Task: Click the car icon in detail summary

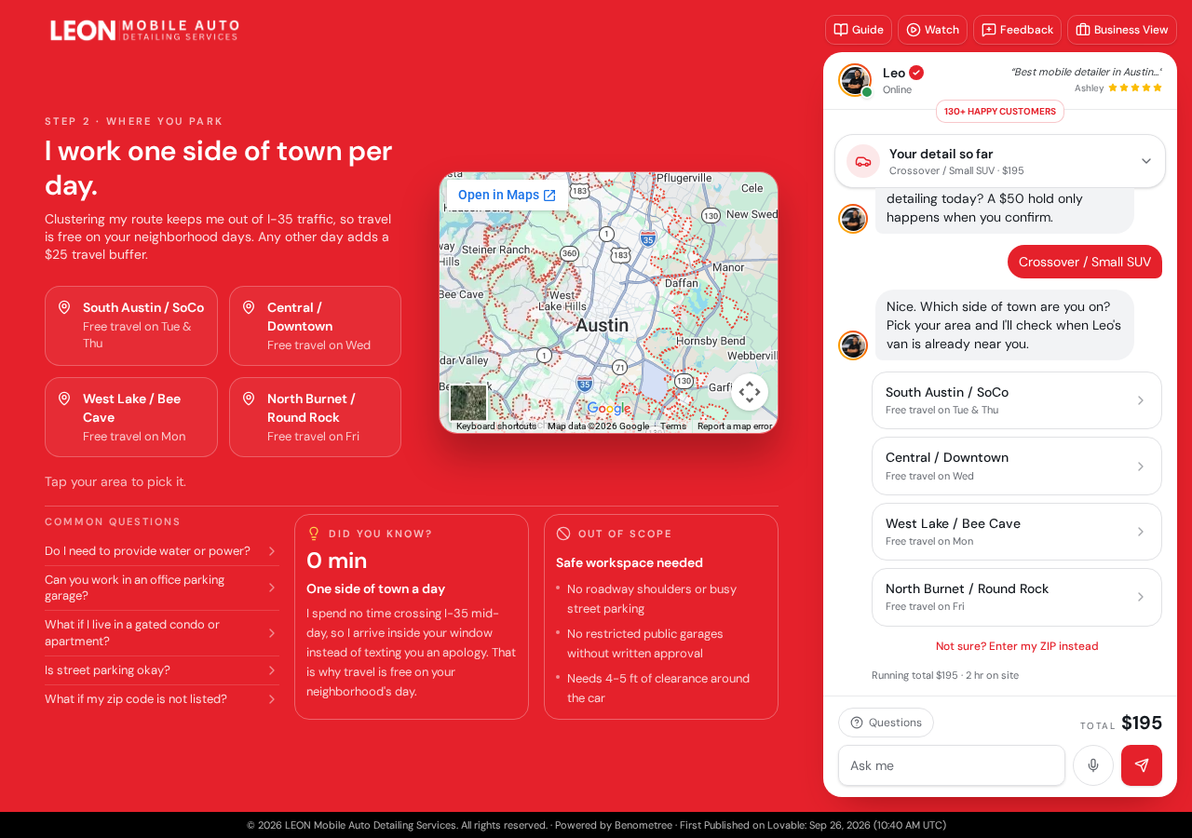Action: pyautogui.click(x=863, y=161)
